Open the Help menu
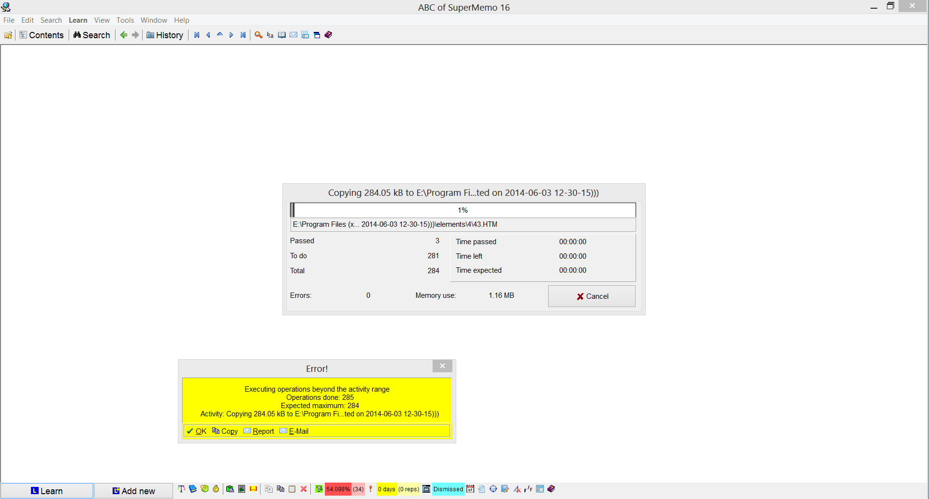The height and width of the screenshot is (499, 929). [x=182, y=20]
